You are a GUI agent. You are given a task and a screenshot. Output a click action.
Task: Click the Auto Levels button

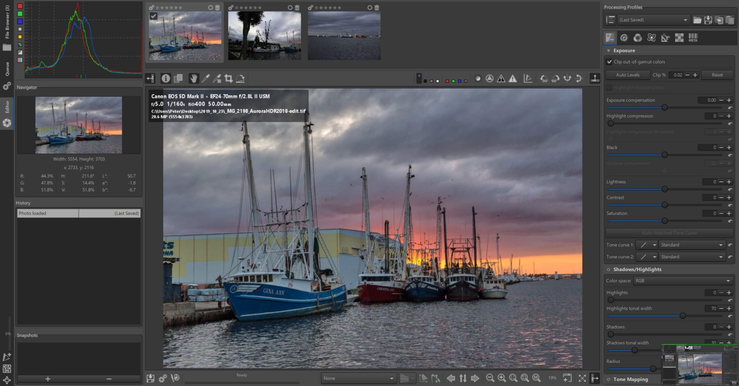(628, 75)
